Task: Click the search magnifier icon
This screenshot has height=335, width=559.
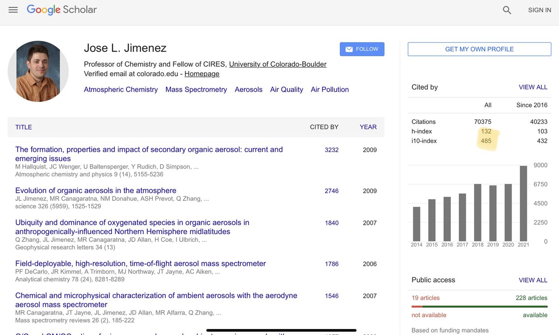Action: pyautogui.click(x=507, y=10)
